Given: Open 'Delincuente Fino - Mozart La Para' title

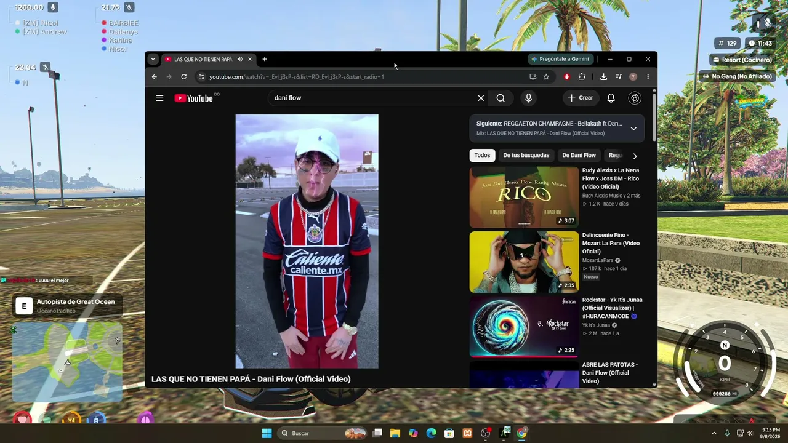Looking at the screenshot, I should [611, 243].
